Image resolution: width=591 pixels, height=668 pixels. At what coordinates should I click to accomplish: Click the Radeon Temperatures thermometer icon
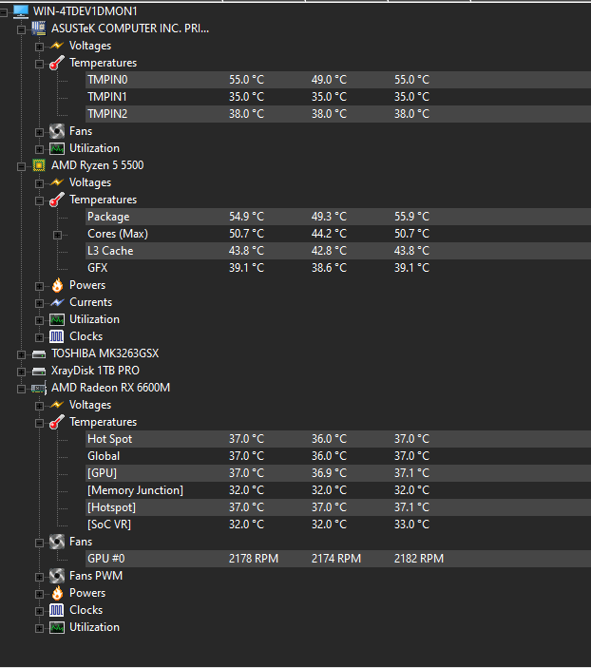[x=57, y=422]
